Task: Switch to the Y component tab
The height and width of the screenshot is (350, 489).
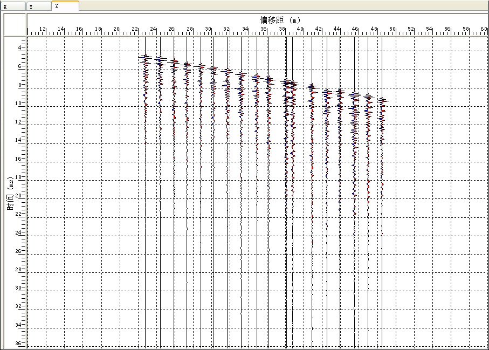Action: point(39,6)
